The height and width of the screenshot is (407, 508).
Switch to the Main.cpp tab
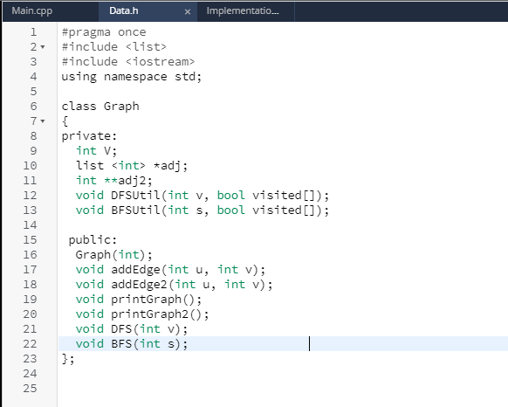click(32, 11)
